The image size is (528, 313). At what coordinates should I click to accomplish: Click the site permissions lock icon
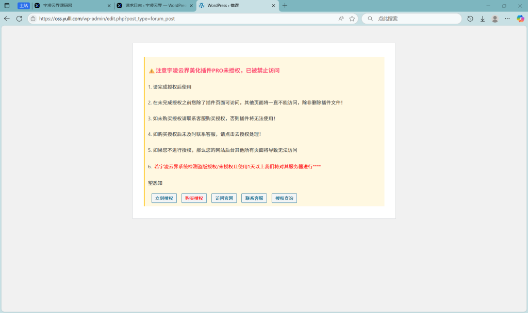coord(32,18)
